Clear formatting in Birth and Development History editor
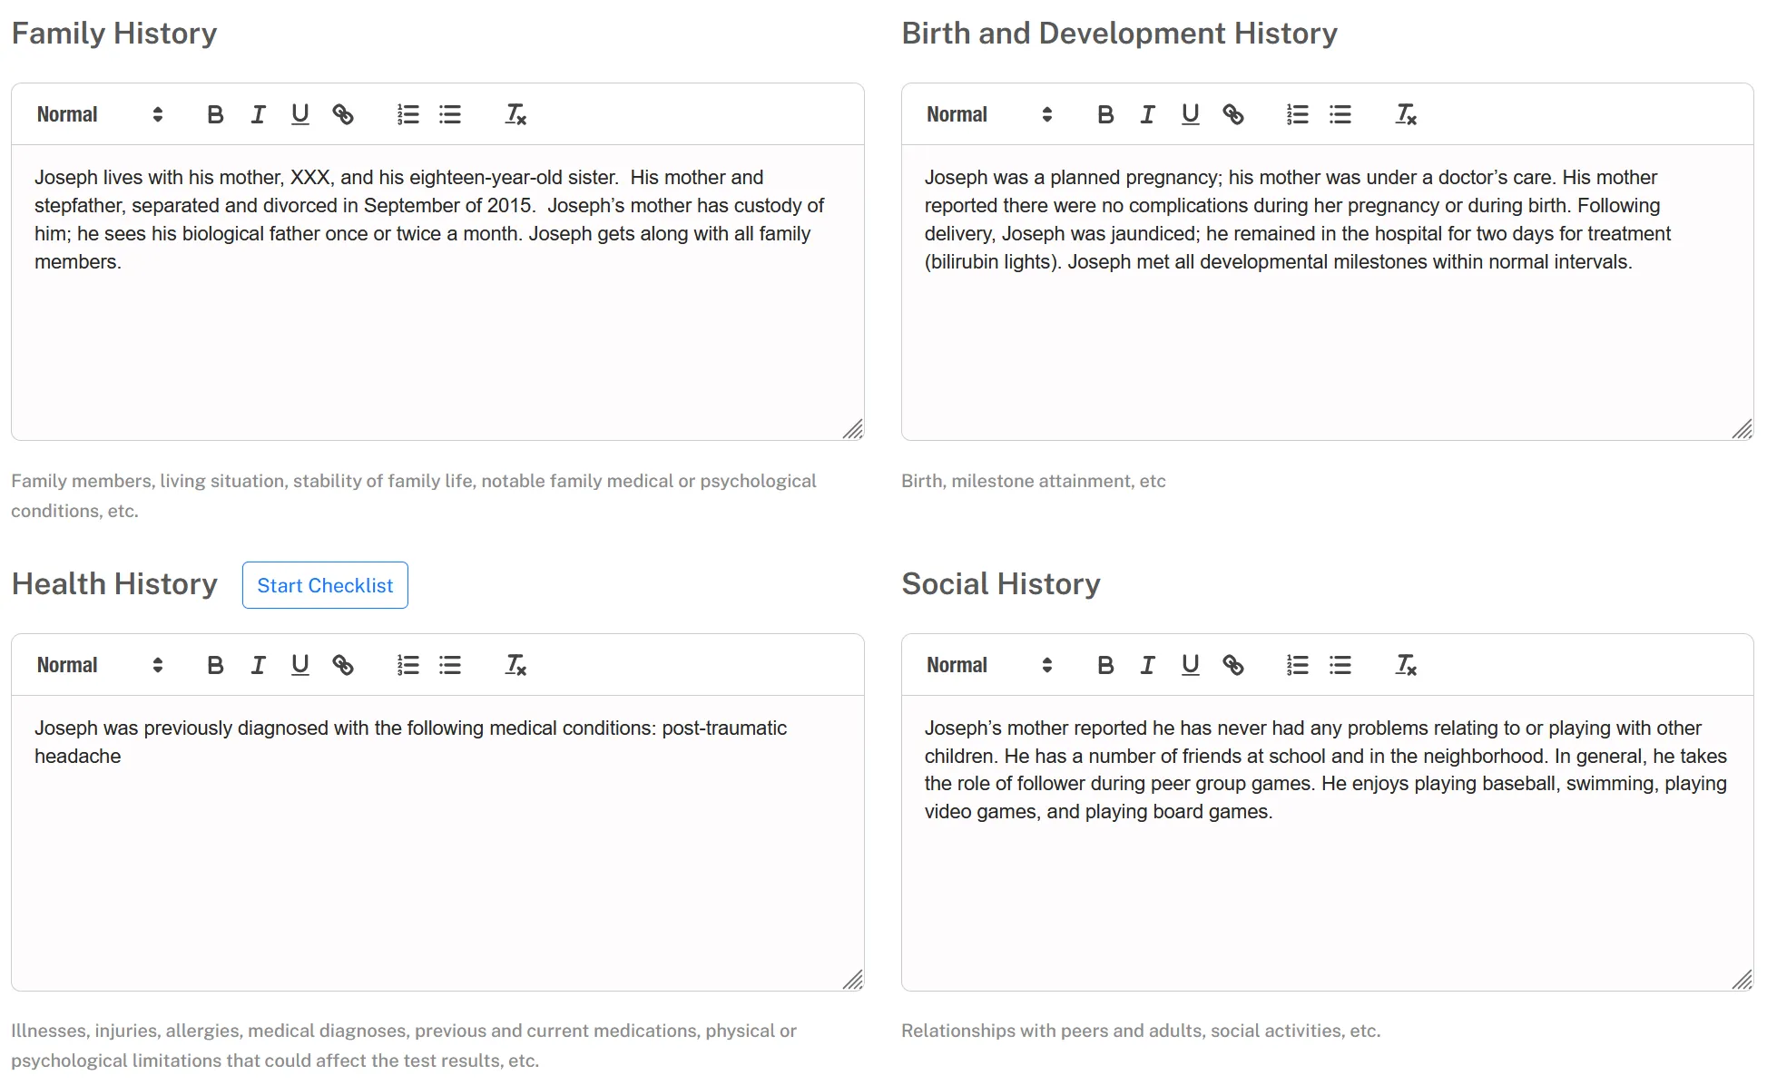This screenshot has height=1085, width=1767. [x=1406, y=114]
